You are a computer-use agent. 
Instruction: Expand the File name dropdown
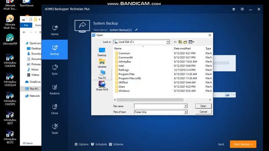coord(185,106)
